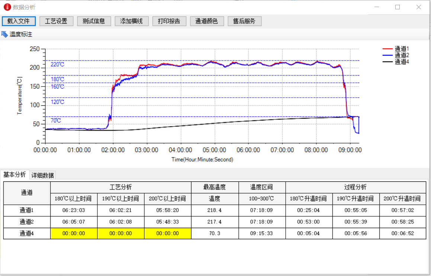Switch to the 详细数据 tab

click(x=43, y=175)
